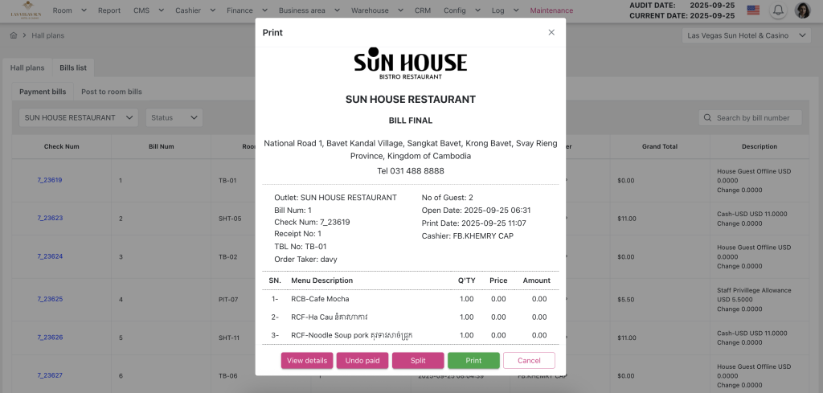Click the Undo paid button
The height and width of the screenshot is (393, 823).
tap(362, 361)
